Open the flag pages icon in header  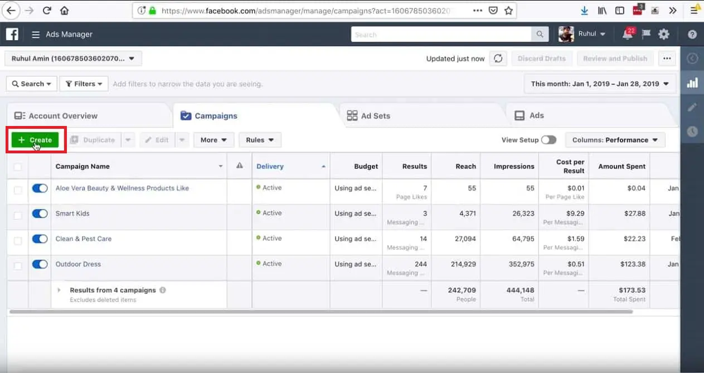pos(646,34)
